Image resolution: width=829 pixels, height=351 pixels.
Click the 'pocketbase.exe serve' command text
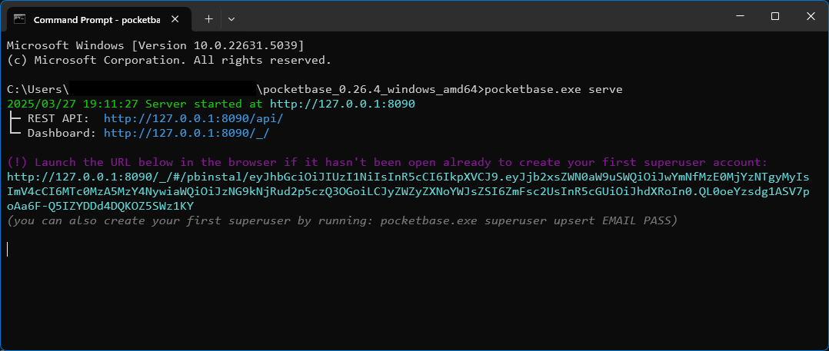[554, 90]
